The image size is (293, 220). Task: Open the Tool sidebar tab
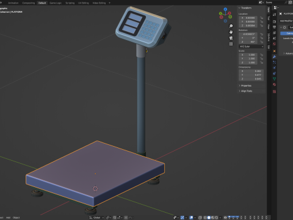[269, 18]
